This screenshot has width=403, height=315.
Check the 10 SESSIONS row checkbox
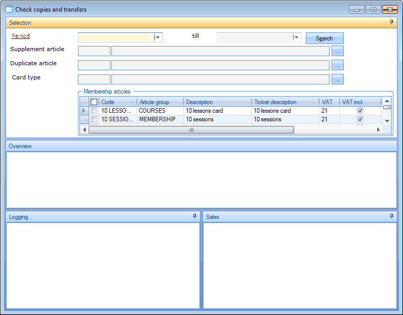(94, 119)
